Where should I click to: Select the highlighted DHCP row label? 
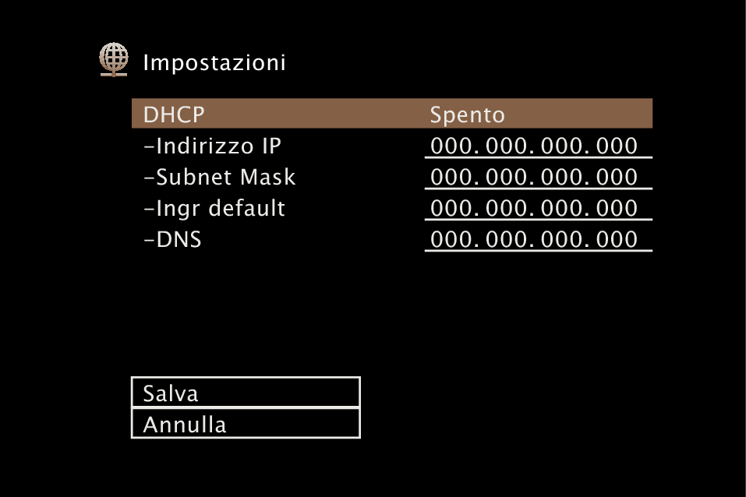[174, 115]
